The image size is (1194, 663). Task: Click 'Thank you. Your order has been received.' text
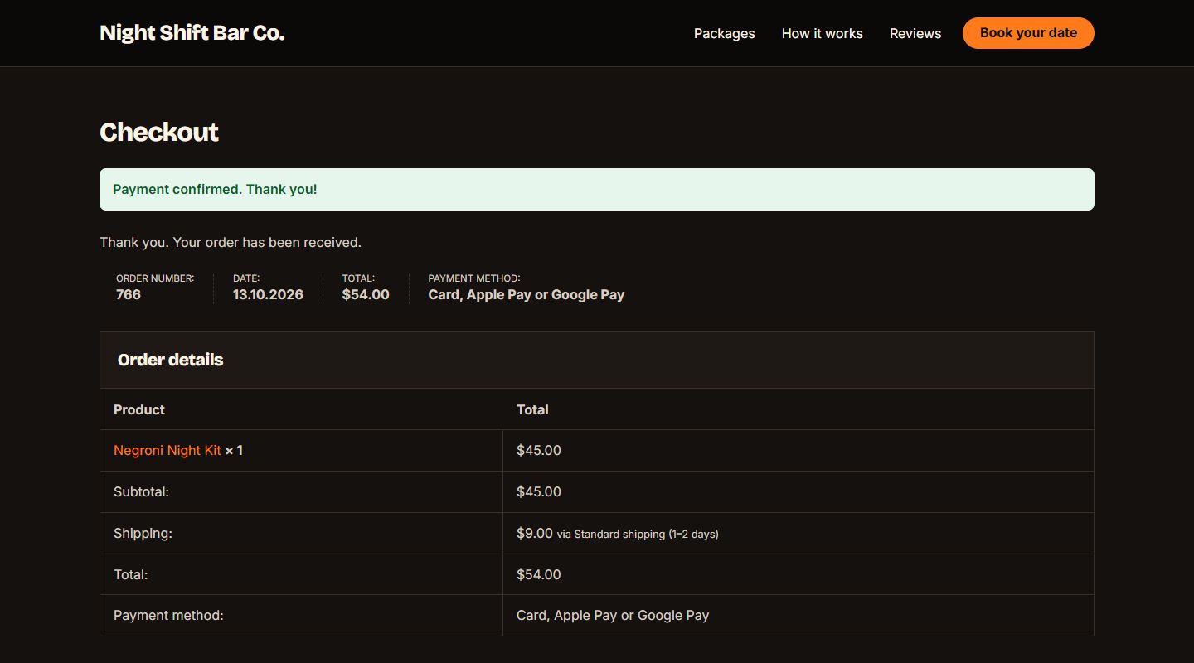231,243
